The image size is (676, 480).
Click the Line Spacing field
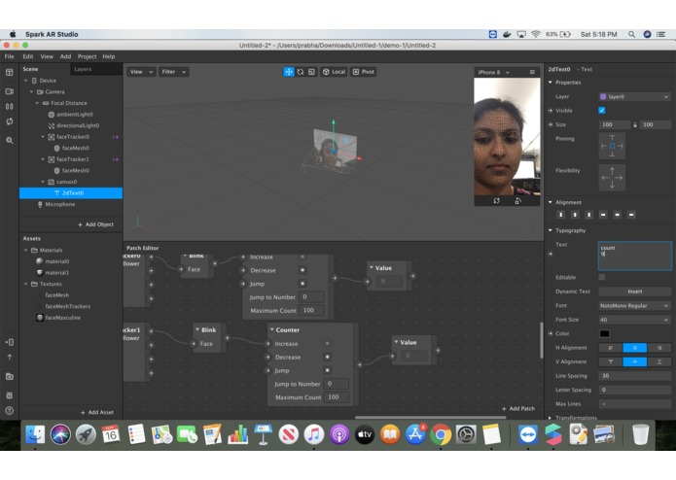click(x=634, y=376)
